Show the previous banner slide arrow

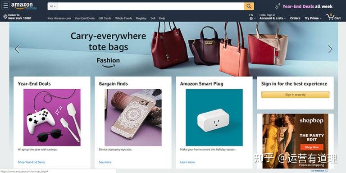(x=17, y=49)
